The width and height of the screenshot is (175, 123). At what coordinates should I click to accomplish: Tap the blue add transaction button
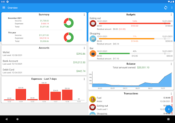[169, 109]
